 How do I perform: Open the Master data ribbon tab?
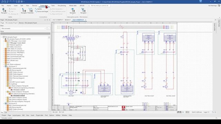click(73, 6)
